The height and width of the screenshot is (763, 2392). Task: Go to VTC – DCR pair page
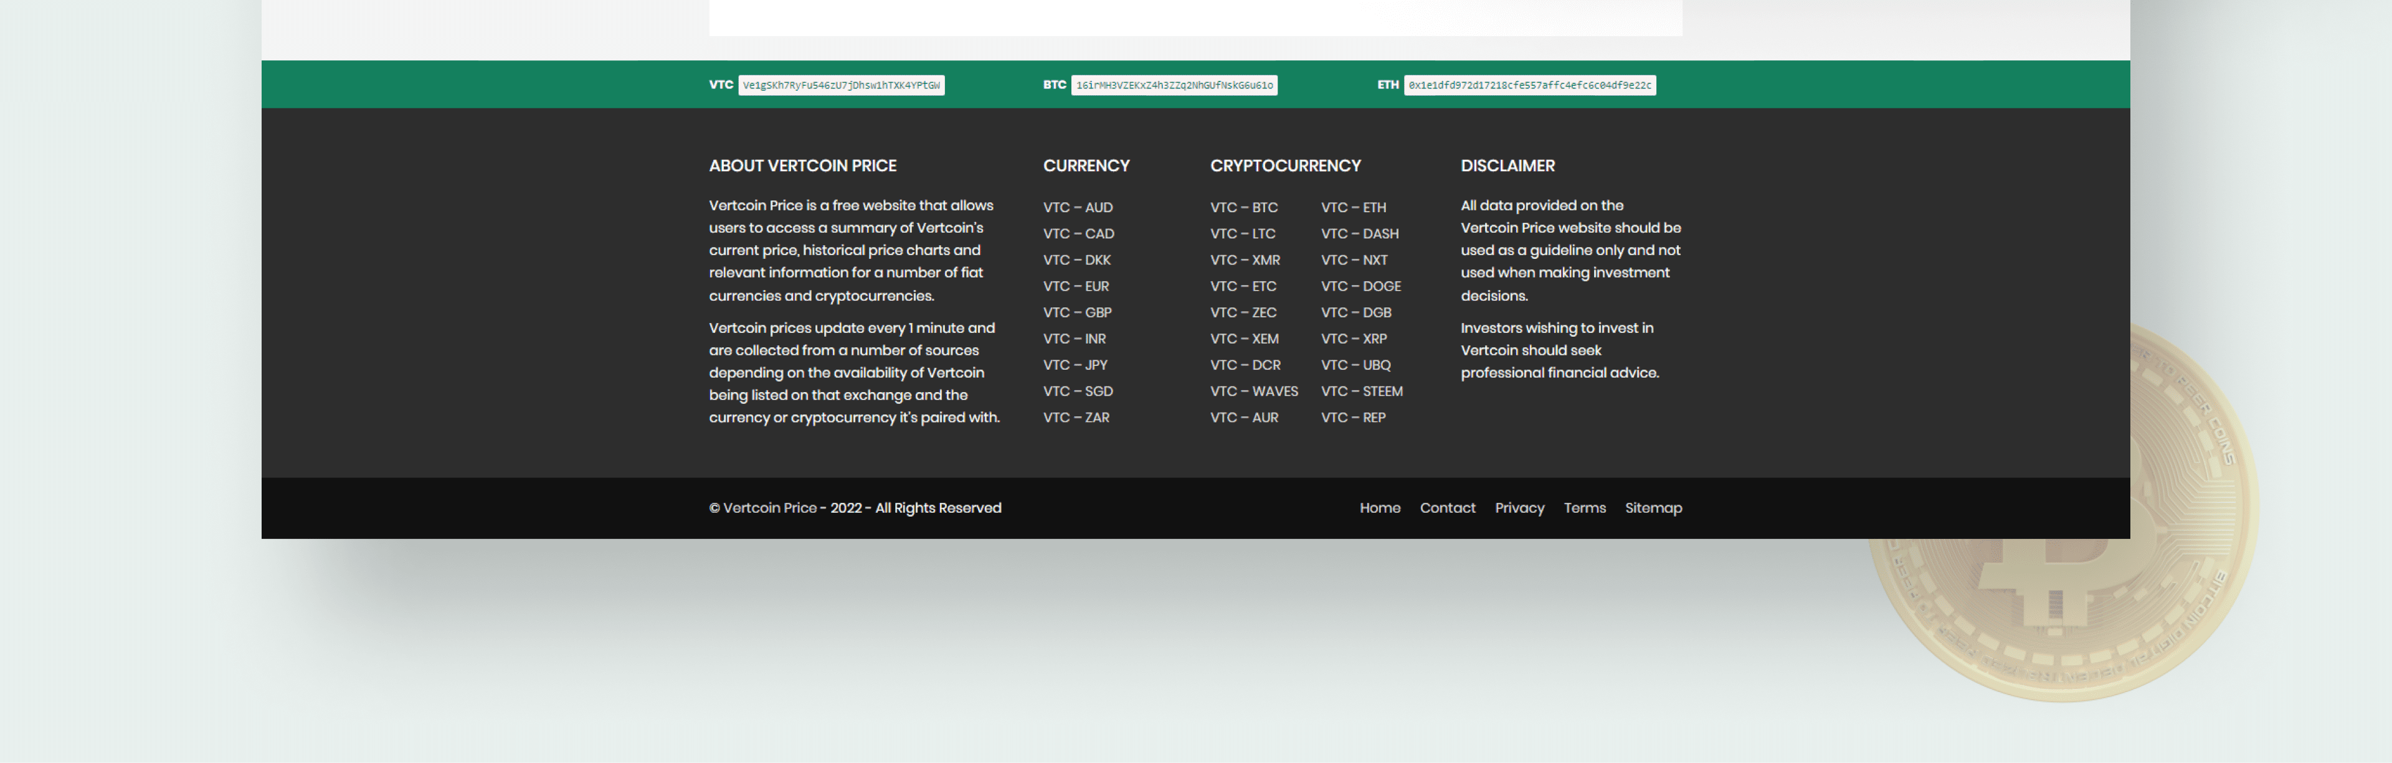1245,366
